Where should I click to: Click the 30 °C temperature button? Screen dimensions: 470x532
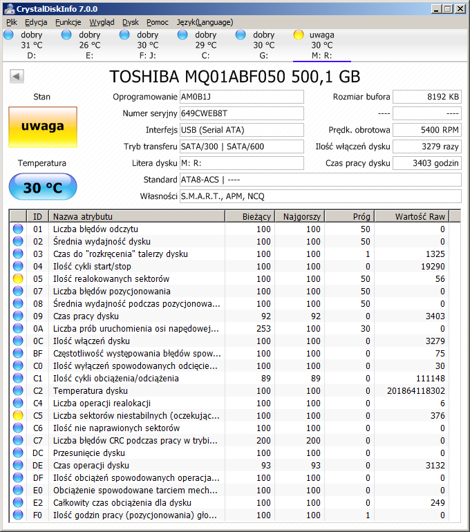pos(43,187)
